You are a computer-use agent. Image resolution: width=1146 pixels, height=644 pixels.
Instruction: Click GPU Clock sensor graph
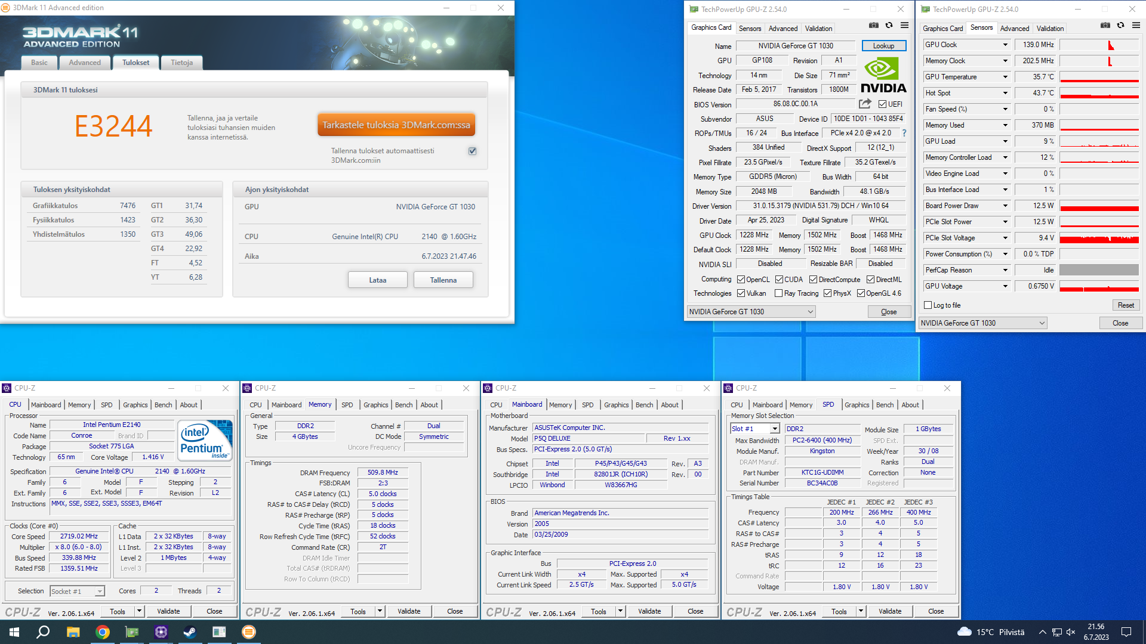(1099, 45)
